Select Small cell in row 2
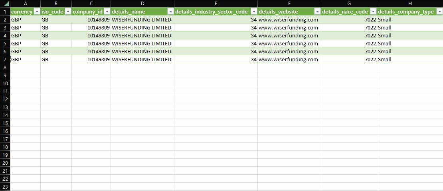The height and width of the screenshot is (191, 443). click(410, 20)
